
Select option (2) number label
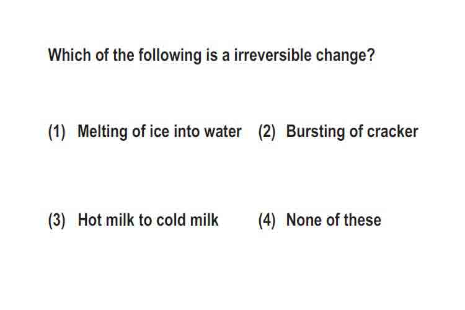(267, 131)
